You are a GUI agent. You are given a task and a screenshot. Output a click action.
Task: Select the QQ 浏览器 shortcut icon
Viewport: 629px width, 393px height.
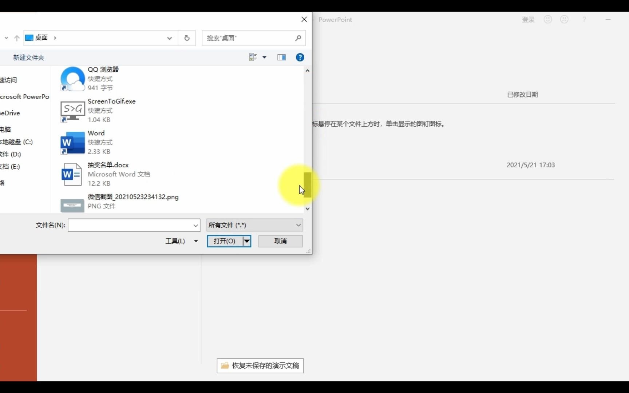tap(72, 79)
